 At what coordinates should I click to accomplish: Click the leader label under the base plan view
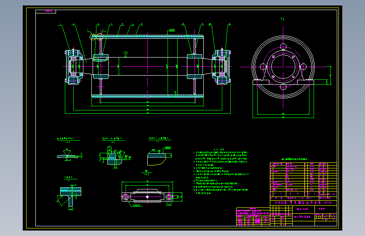coord(137,205)
